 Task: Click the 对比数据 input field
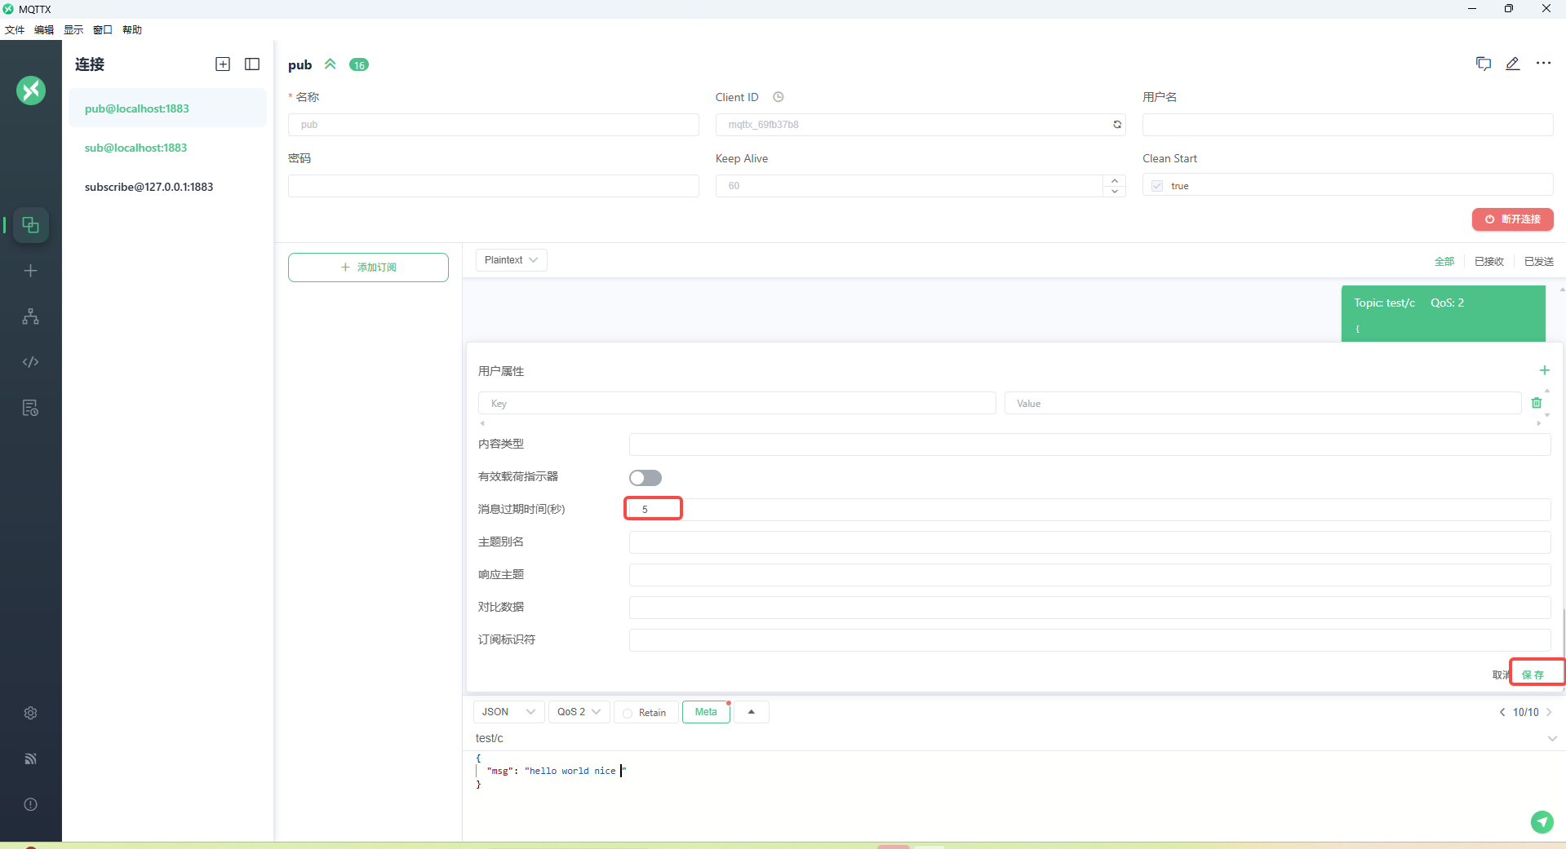pos(1089,608)
